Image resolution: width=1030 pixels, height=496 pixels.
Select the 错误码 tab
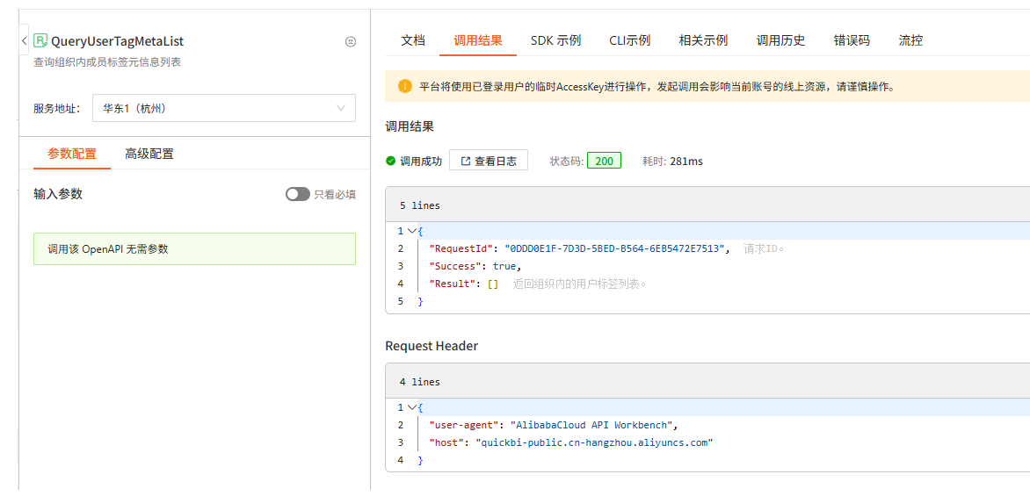pyautogui.click(x=852, y=40)
